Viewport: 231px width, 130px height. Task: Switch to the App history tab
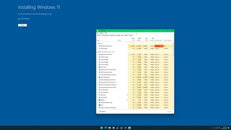pyautogui.click(x=112, y=35)
